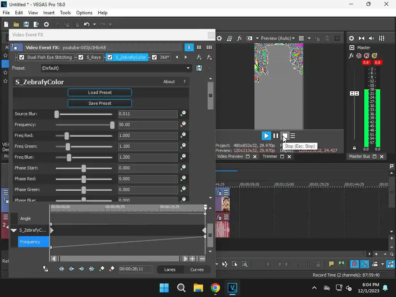Screen dimensions: 396x297
Task: Open Chrome from the taskbar
Action: click(215, 288)
